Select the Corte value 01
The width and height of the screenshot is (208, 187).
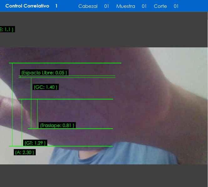(x=176, y=6)
